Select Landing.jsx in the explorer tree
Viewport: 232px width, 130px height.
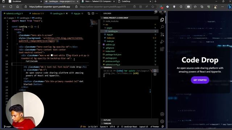[129, 31]
